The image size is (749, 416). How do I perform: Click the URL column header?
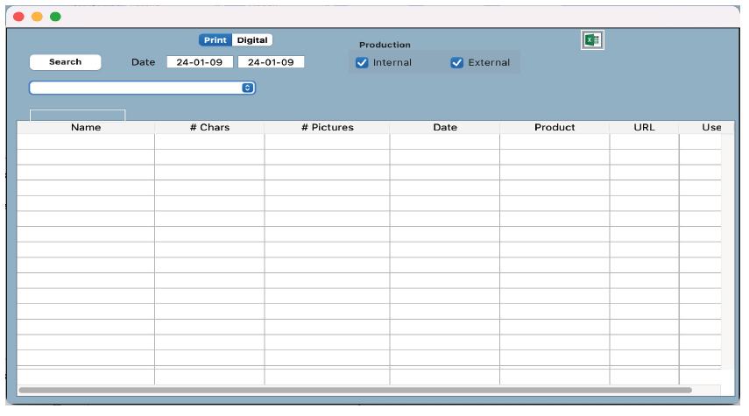pos(644,128)
